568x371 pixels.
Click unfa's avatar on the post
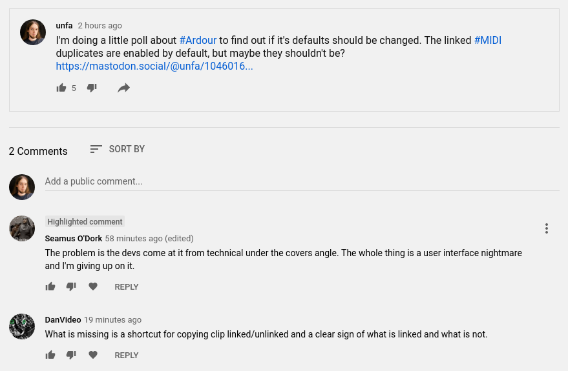[33, 32]
